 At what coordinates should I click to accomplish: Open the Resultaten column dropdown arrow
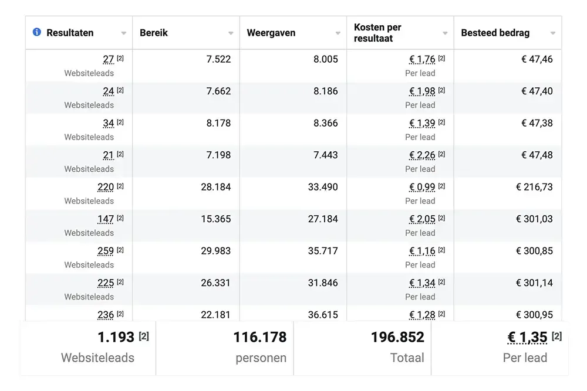(123, 33)
